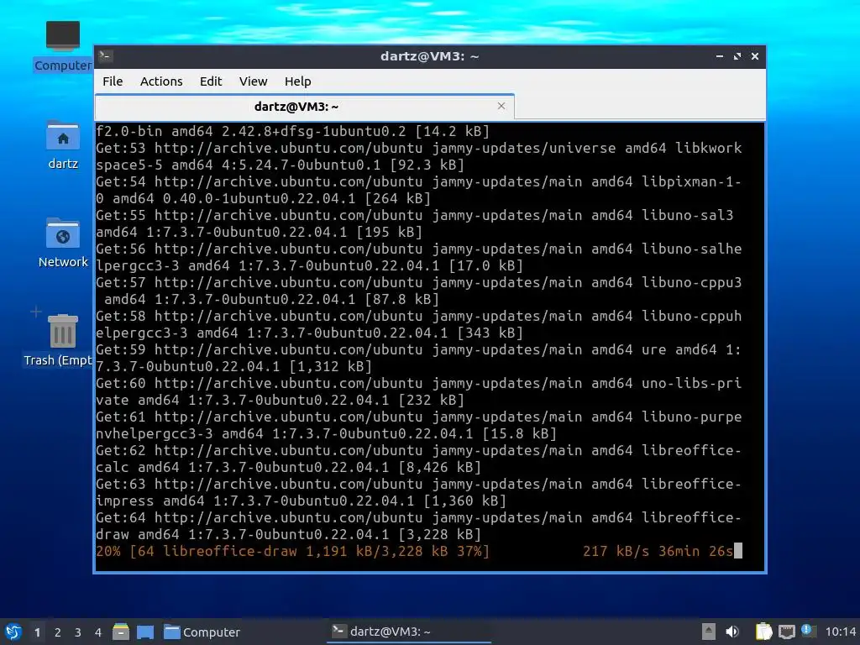Click the 'Get:62' libreoffice-calc output line
The width and height of the screenshot is (860, 645).
coord(418,459)
